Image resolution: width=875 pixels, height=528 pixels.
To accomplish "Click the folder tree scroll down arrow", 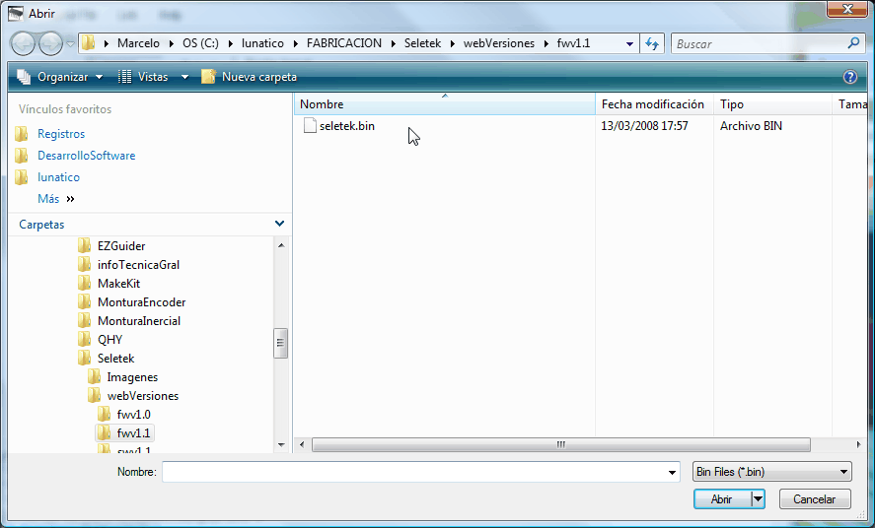I will (281, 444).
